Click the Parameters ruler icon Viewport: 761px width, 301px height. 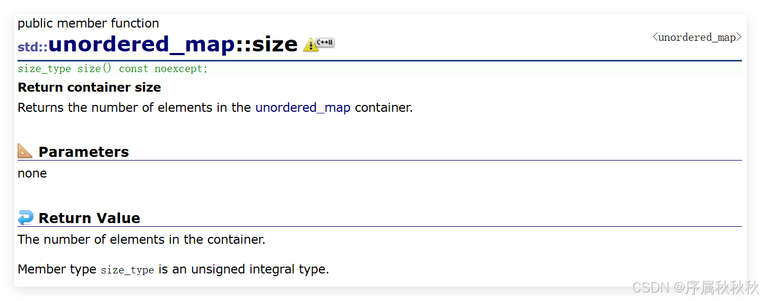coord(25,152)
